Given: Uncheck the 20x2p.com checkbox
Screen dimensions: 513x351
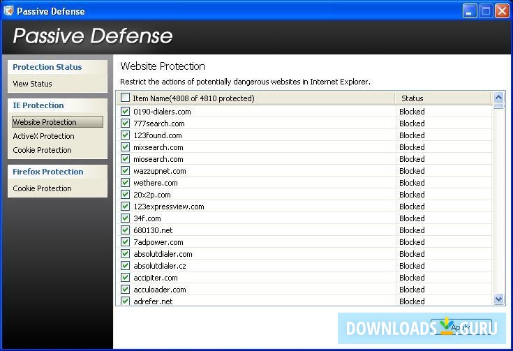Looking at the screenshot, I should click(125, 194).
